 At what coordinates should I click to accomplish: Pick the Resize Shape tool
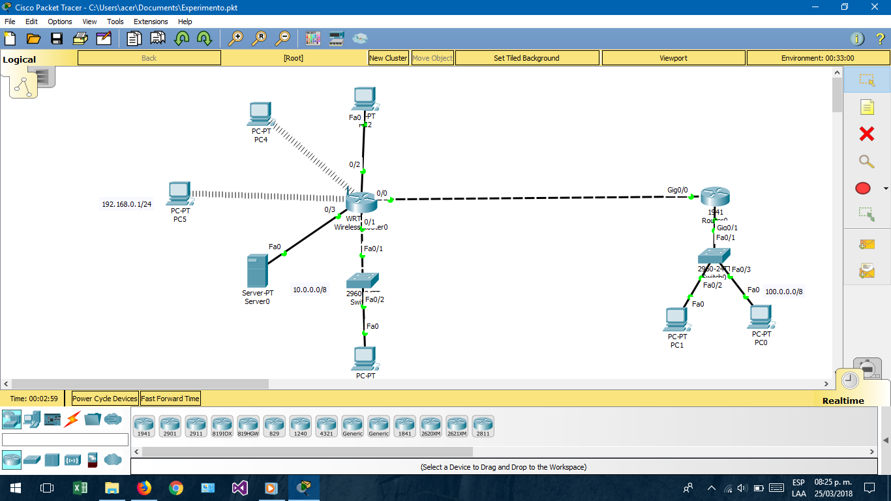tap(867, 214)
